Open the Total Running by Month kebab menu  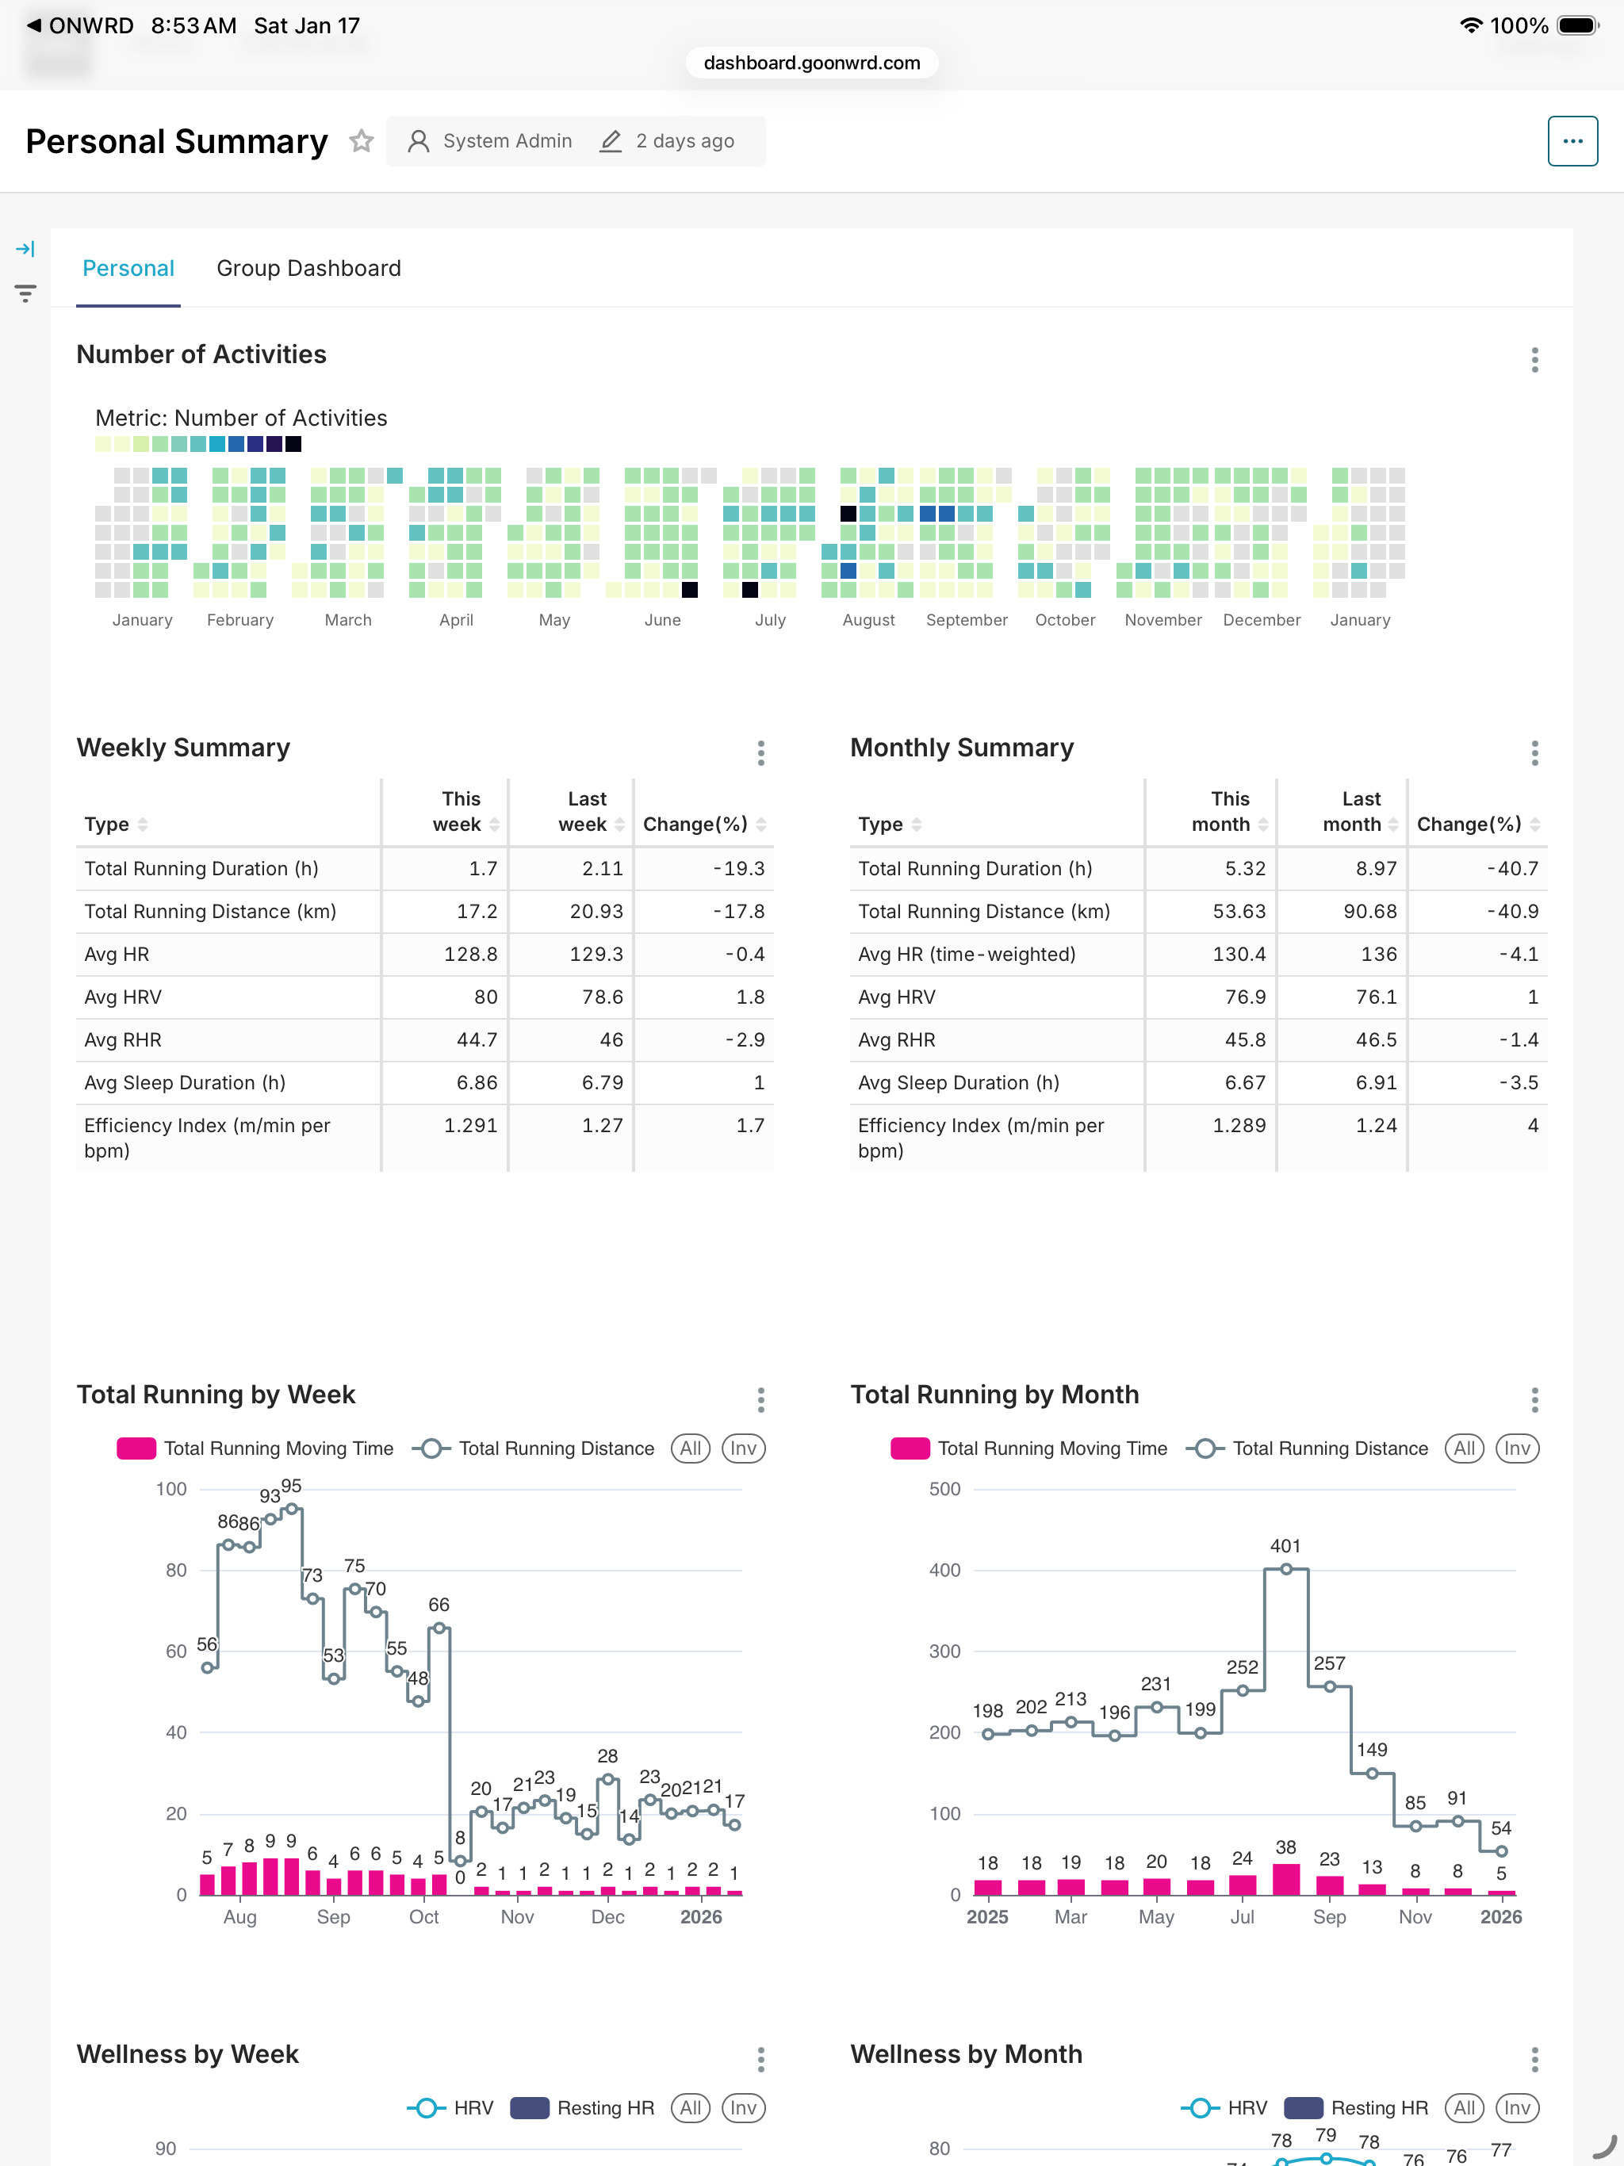point(1535,1400)
